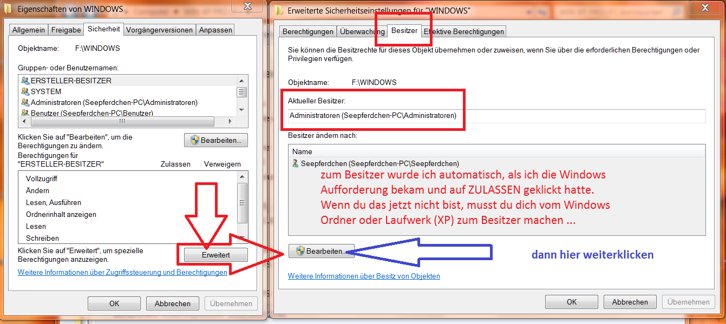
Task: Confirm with OK in advanced security window
Action: pyautogui.click(x=572, y=302)
